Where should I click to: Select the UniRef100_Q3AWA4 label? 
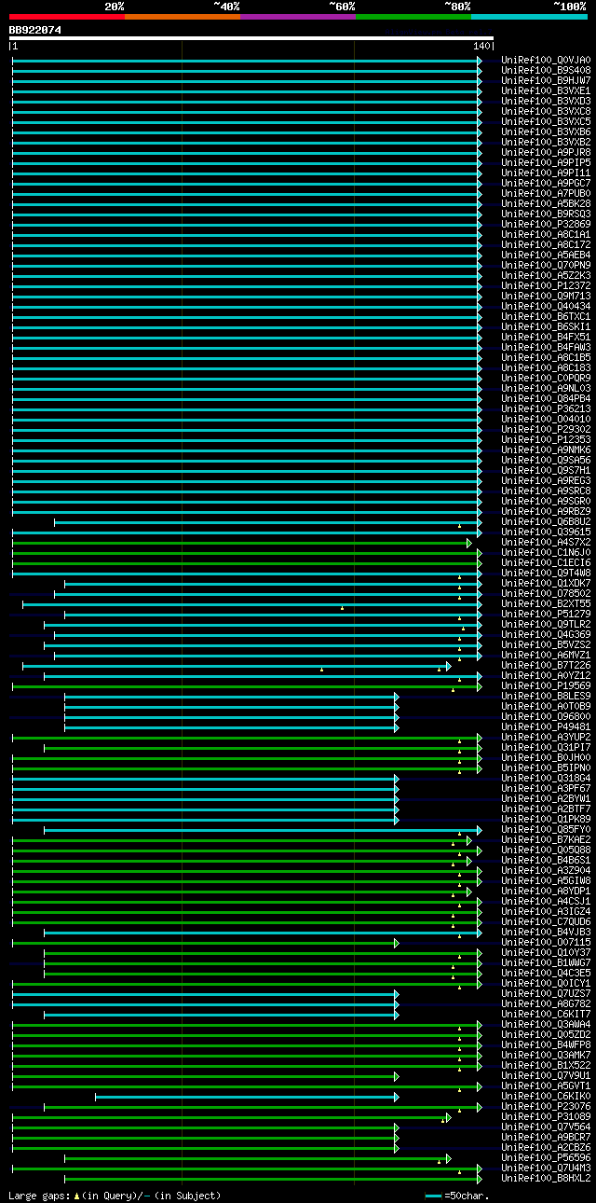pyautogui.click(x=546, y=1024)
